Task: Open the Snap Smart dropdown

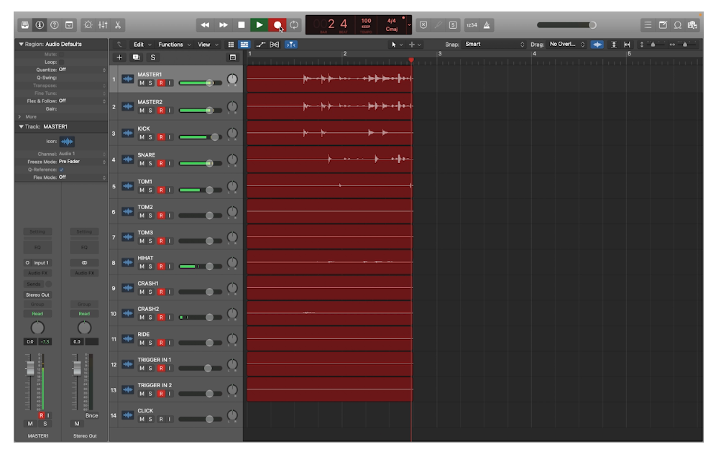Action: pyautogui.click(x=495, y=44)
